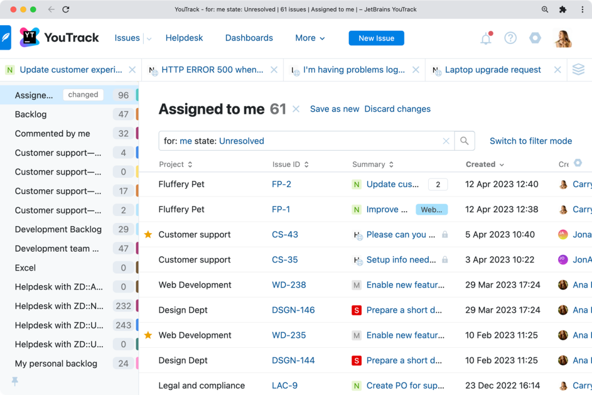Switch to filter mode
Viewport: 592px width, 395px height.
coord(531,141)
